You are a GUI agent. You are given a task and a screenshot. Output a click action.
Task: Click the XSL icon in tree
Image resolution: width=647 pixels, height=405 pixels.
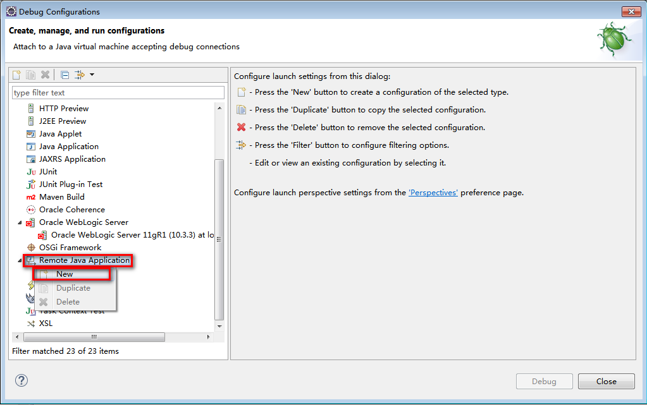click(31, 323)
